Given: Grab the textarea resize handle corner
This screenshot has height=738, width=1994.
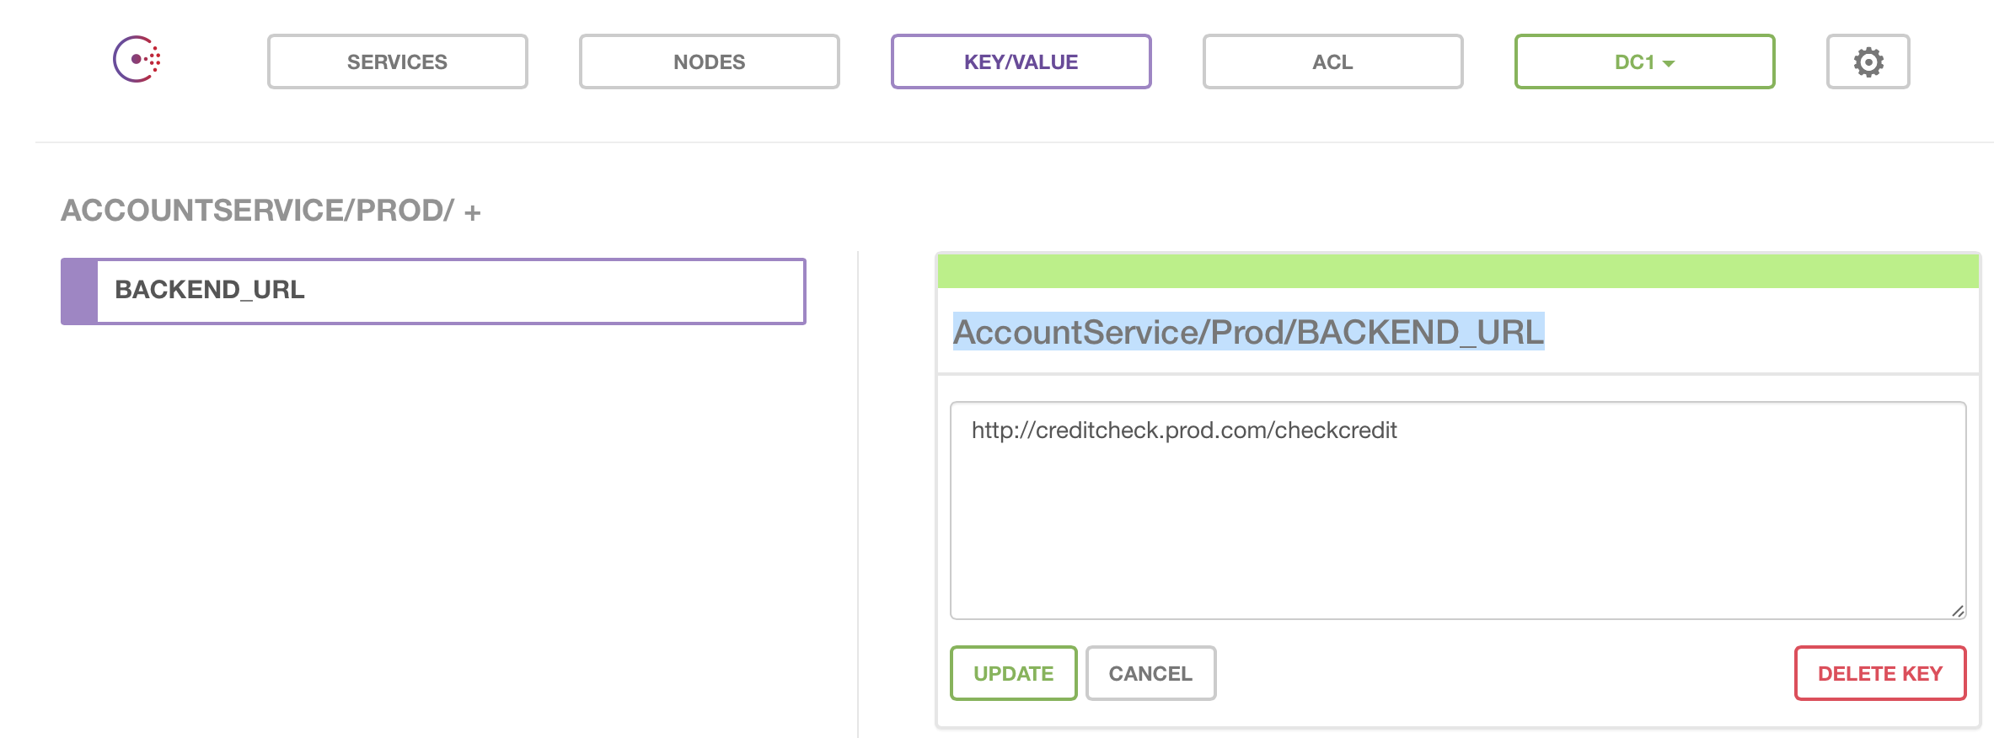Looking at the screenshot, I should coord(1957,611).
